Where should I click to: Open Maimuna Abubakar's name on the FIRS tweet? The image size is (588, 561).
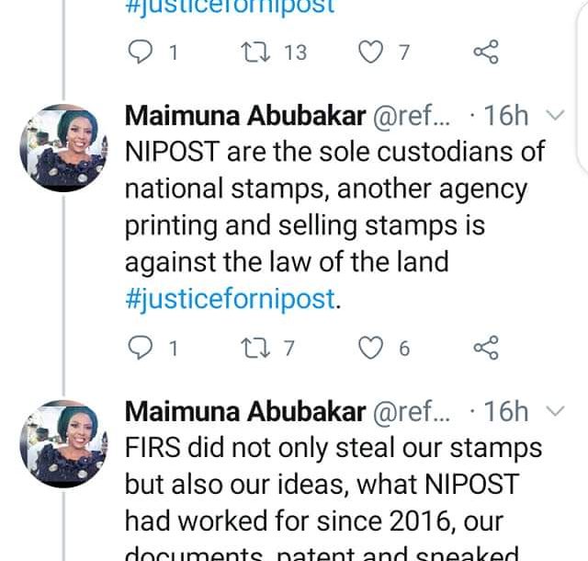click(244, 411)
